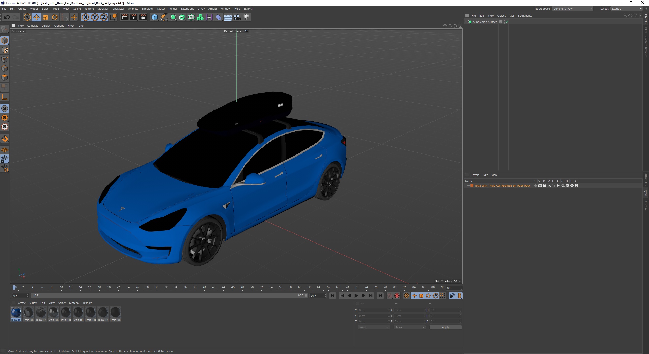Image resolution: width=649 pixels, height=354 pixels.
Task: Open the Node Space dropdown
Action: tap(572, 9)
